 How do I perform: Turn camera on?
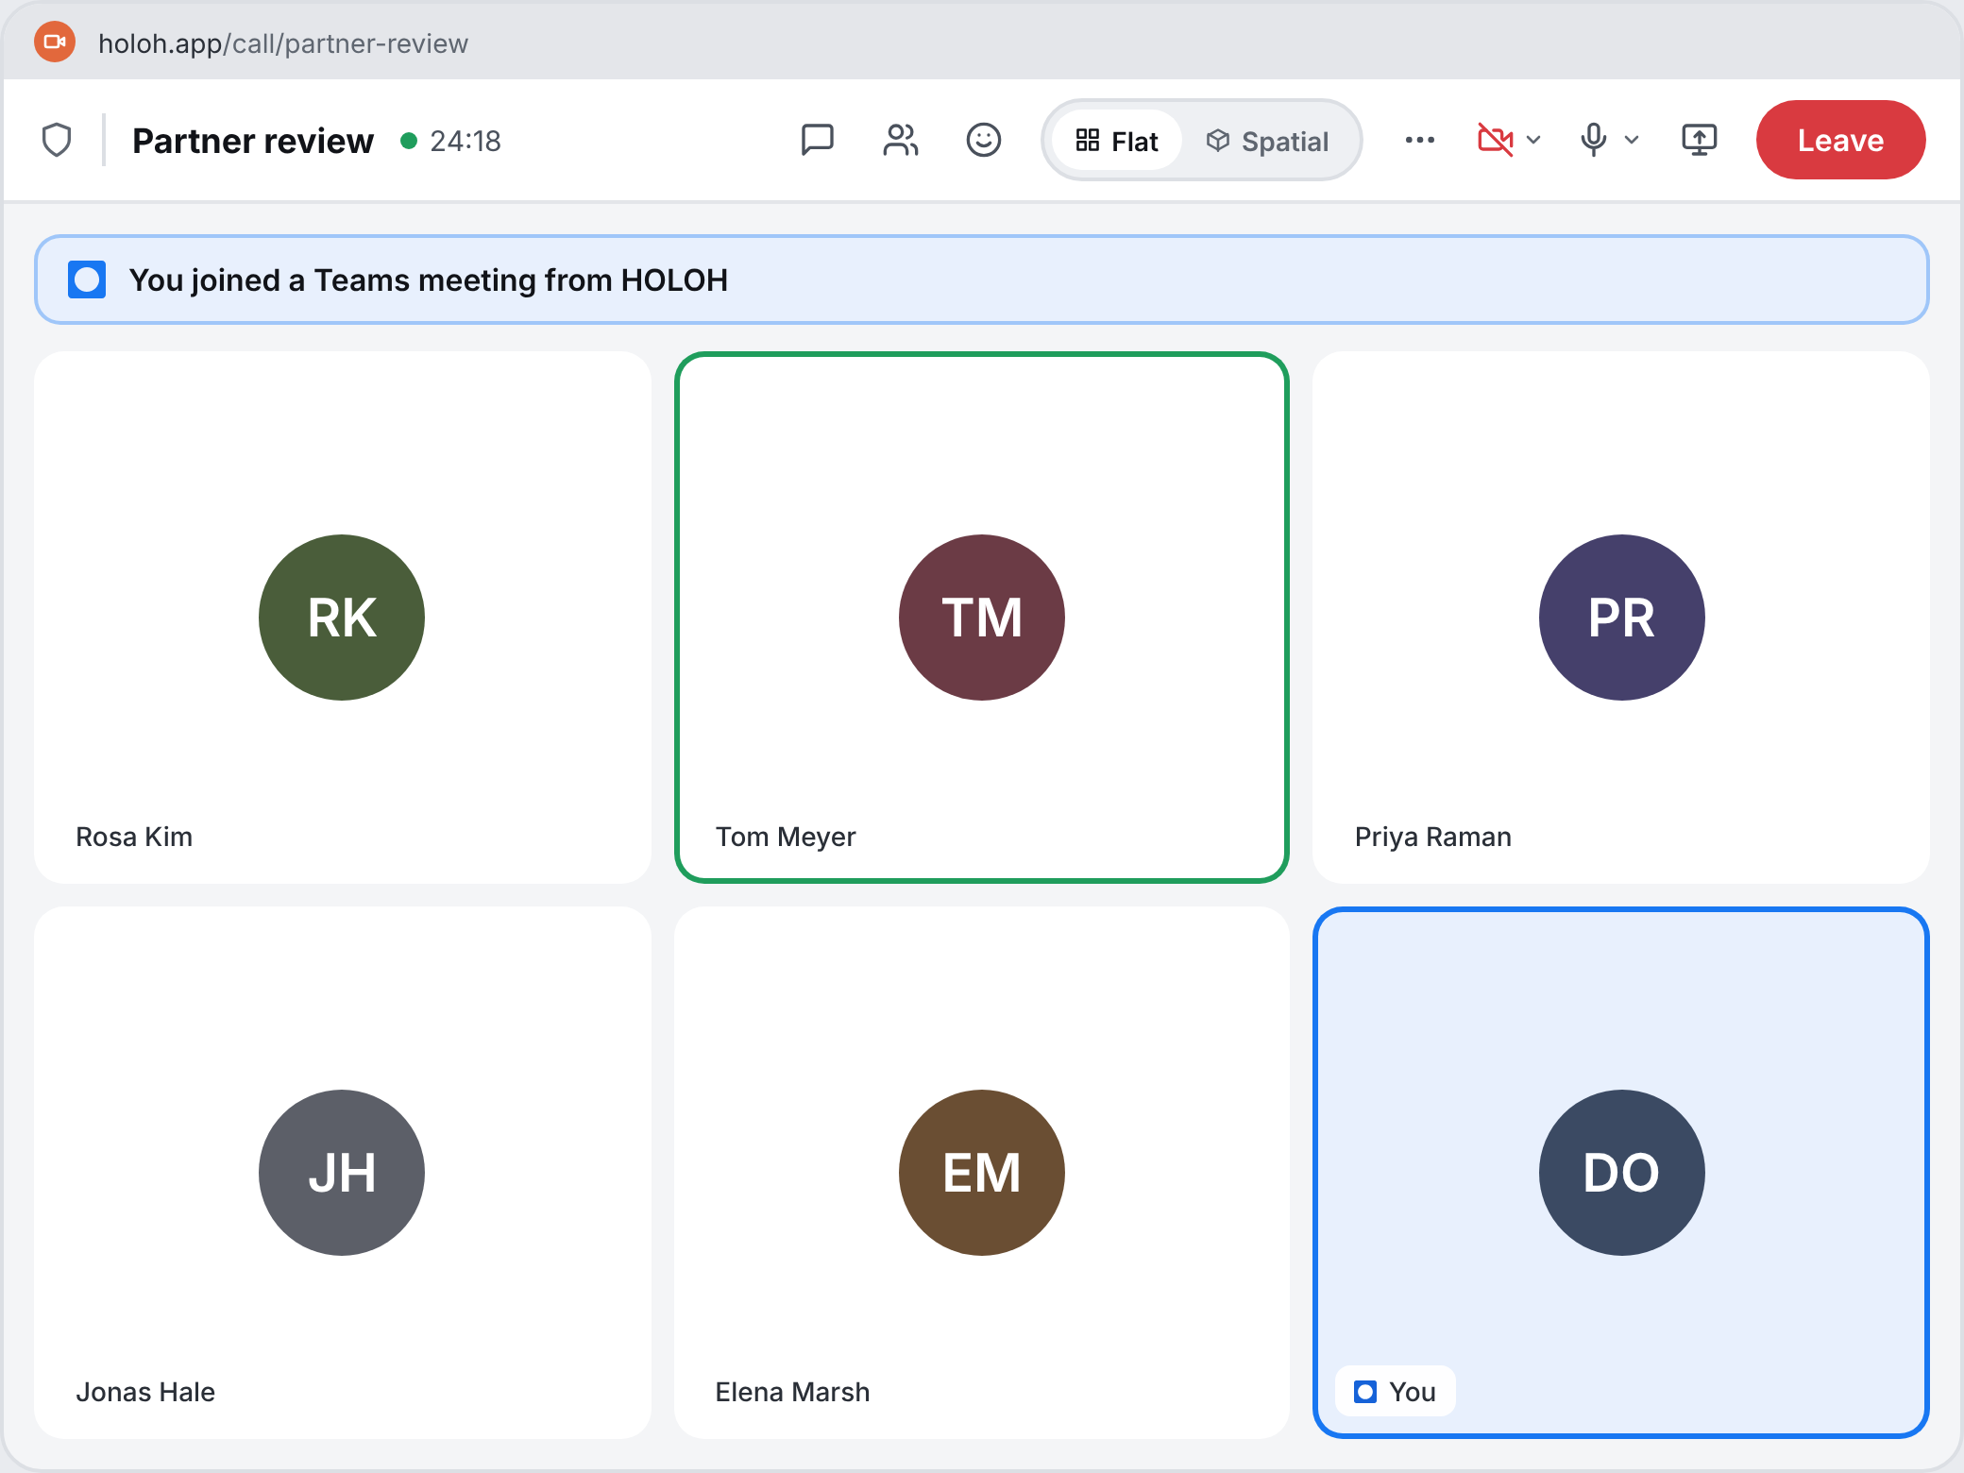click(1496, 140)
